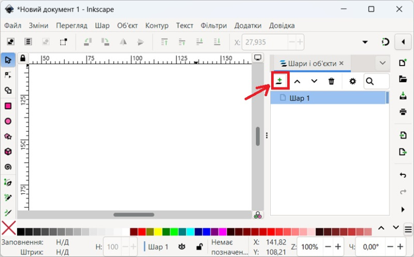This screenshot has height=257, width=414.
Task: Open the Контур menu
Action: (x=157, y=25)
